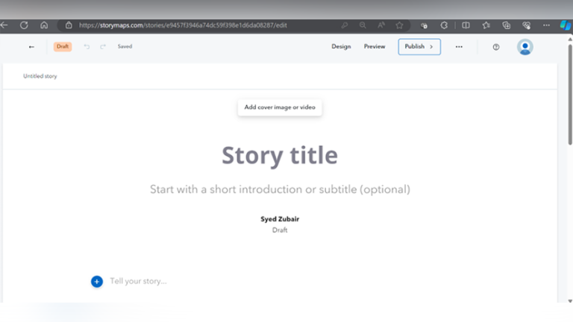Viewport: 573px width, 322px height.
Task: Open the story more actions ellipsis menu
Action: click(x=459, y=47)
